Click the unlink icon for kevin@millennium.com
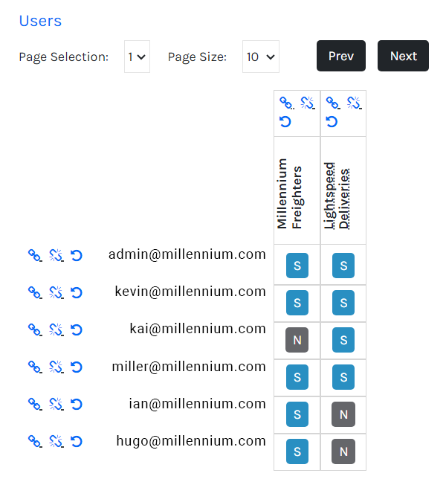This screenshot has width=446, height=479. click(56, 292)
